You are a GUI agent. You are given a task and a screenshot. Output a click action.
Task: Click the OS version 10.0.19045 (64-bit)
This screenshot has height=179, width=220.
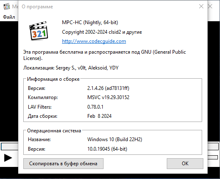[x=107, y=149]
